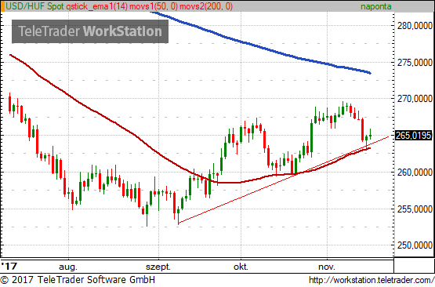This screenshot has width=435, height=287.
Task: Select the qstick_ema1(14) indicator label
Action: (97, 6)
